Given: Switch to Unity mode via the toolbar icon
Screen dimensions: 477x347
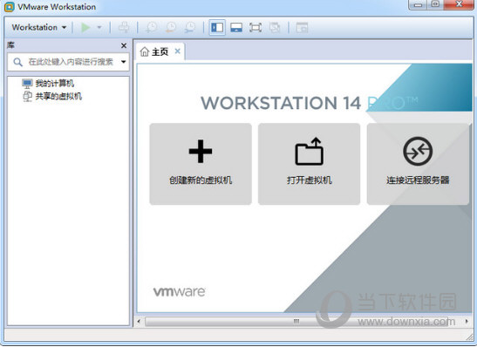Looking at the screenshot, I should pos(275,28).
